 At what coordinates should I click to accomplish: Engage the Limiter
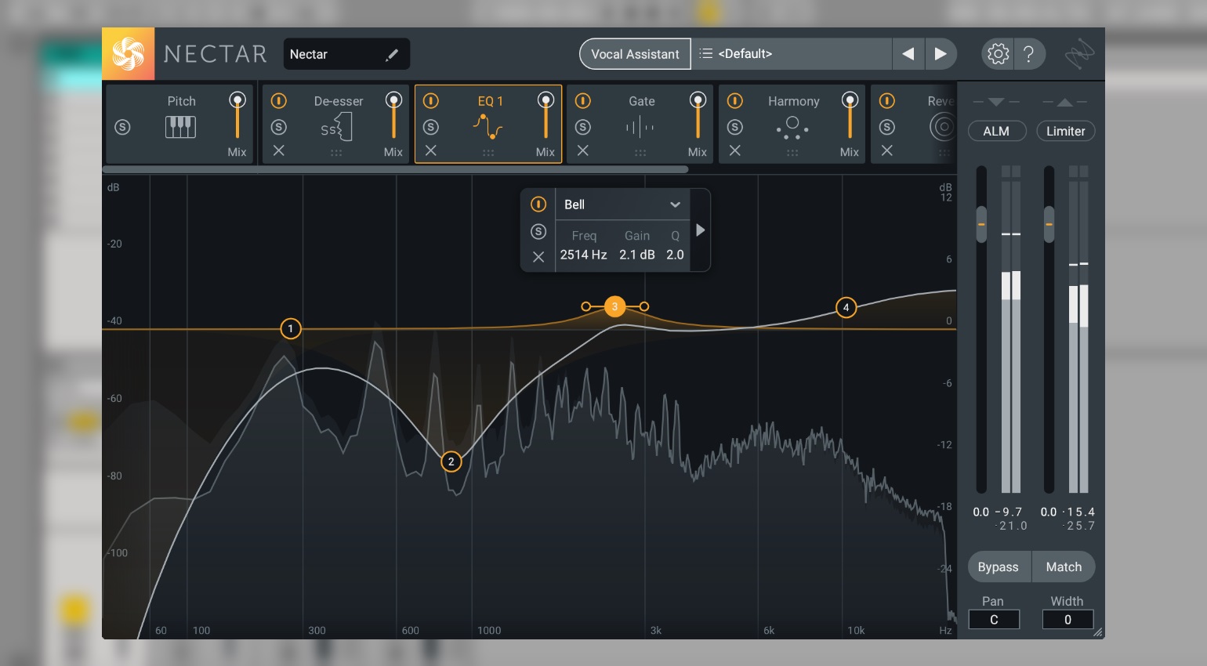point(1066,131)
